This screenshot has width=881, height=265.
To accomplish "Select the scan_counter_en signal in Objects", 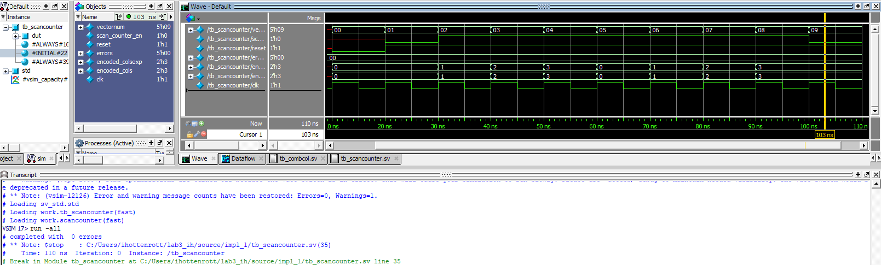I will 119,36.
